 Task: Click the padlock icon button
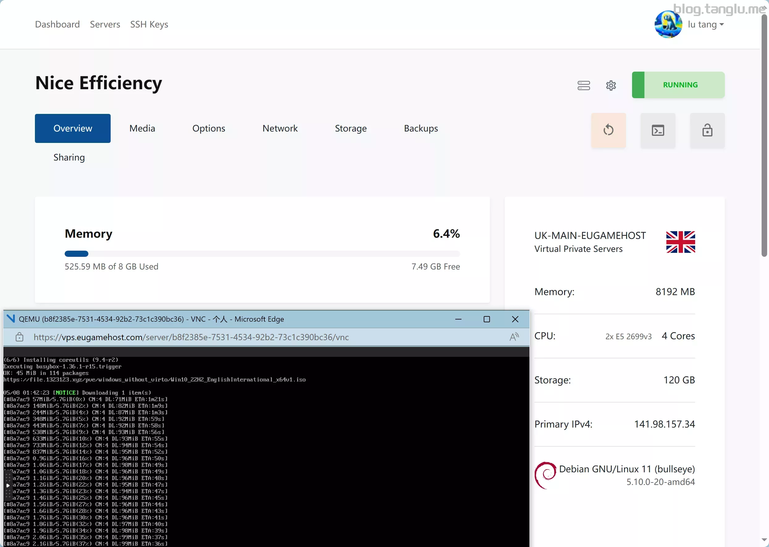tap(707, 130)
